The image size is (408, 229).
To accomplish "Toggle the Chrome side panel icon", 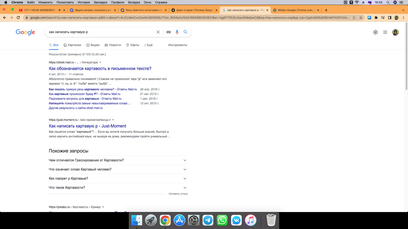I will coord(390,17).
